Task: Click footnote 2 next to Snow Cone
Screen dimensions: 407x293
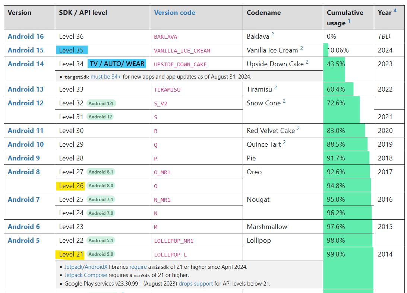Action: point(284,101)
